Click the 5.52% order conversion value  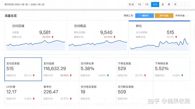[x=162, y=68]
